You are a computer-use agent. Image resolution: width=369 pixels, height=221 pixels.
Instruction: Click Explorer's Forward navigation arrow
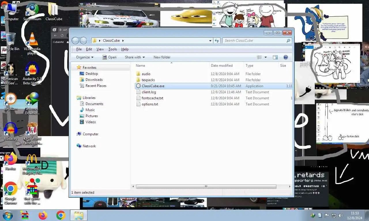coord(83,41)
